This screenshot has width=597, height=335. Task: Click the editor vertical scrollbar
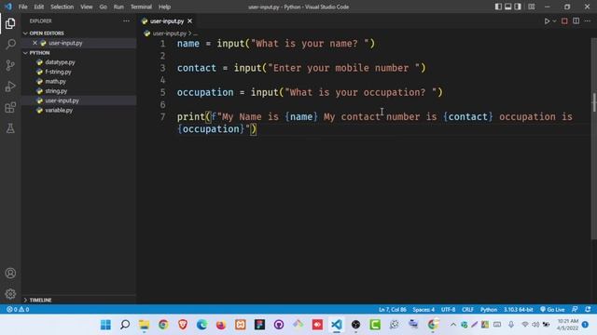coord(593,139)
